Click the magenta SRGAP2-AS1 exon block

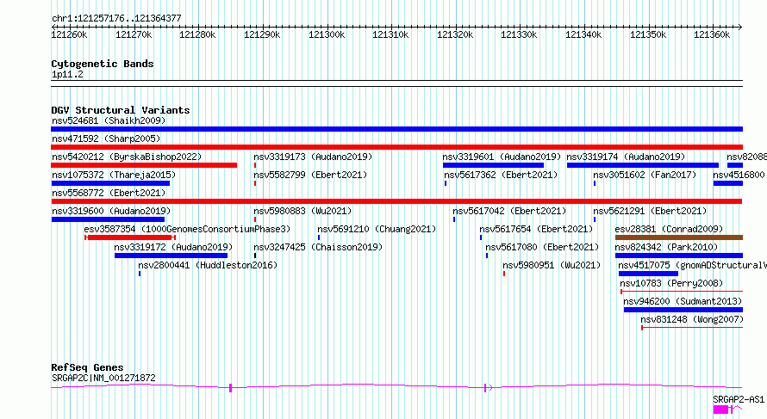click(720, 410)
